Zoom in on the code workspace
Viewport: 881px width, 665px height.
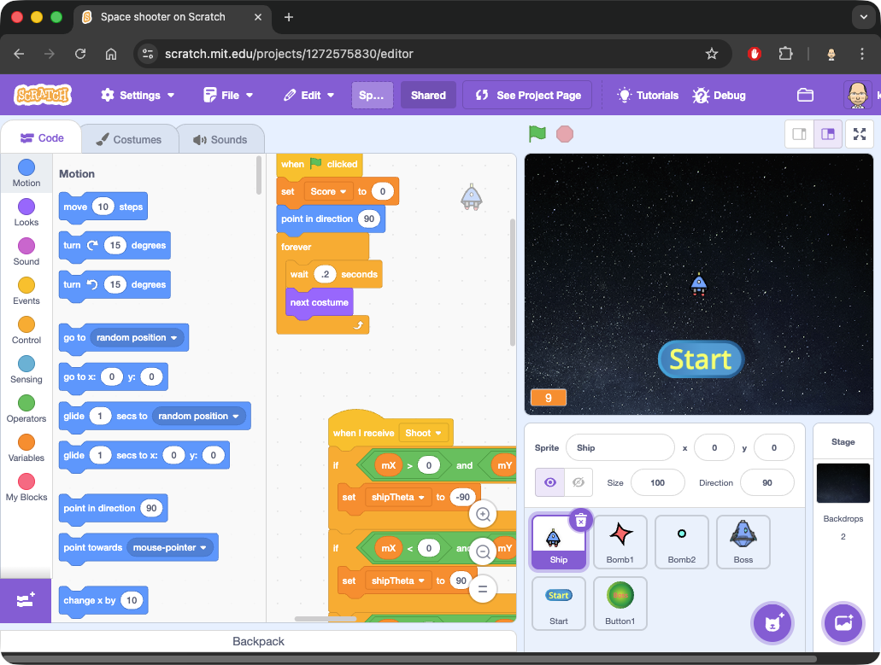click(x=483, y=514)
